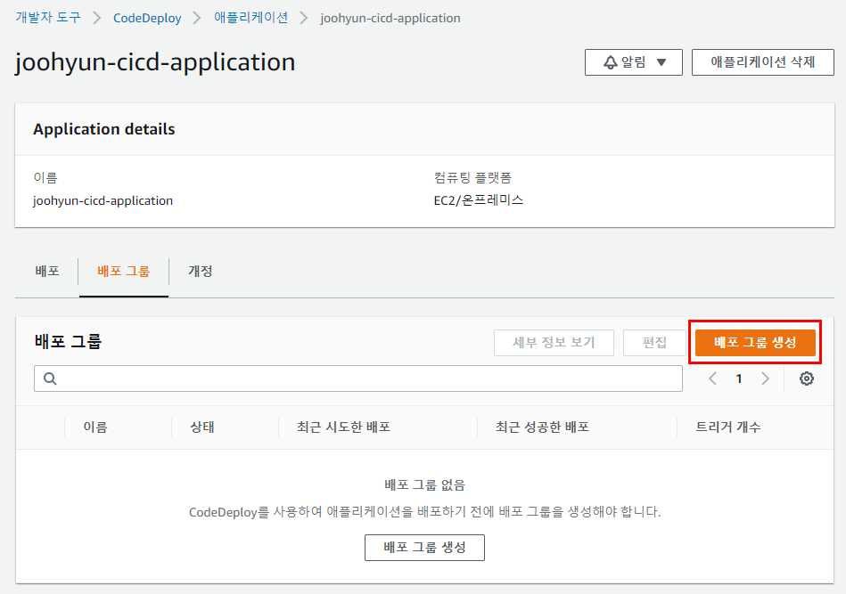Go to previous page arrow
The width and height of the screenshot is (846, 594).
pyautogui.click(x=713, y=378)
